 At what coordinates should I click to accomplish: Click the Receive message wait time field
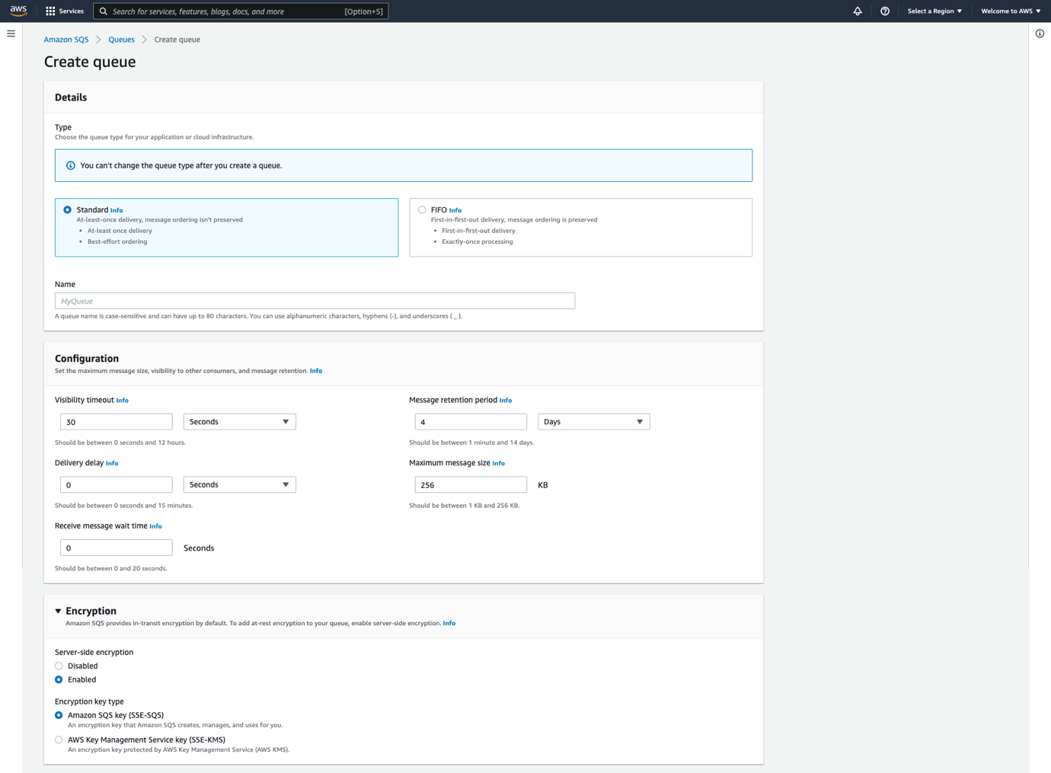117,548
